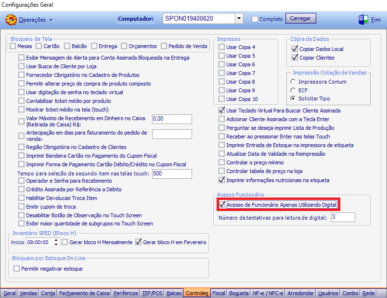Click the Operações gear icon
The width and height of the screenshot is (387, 298).
coord(11,20)
